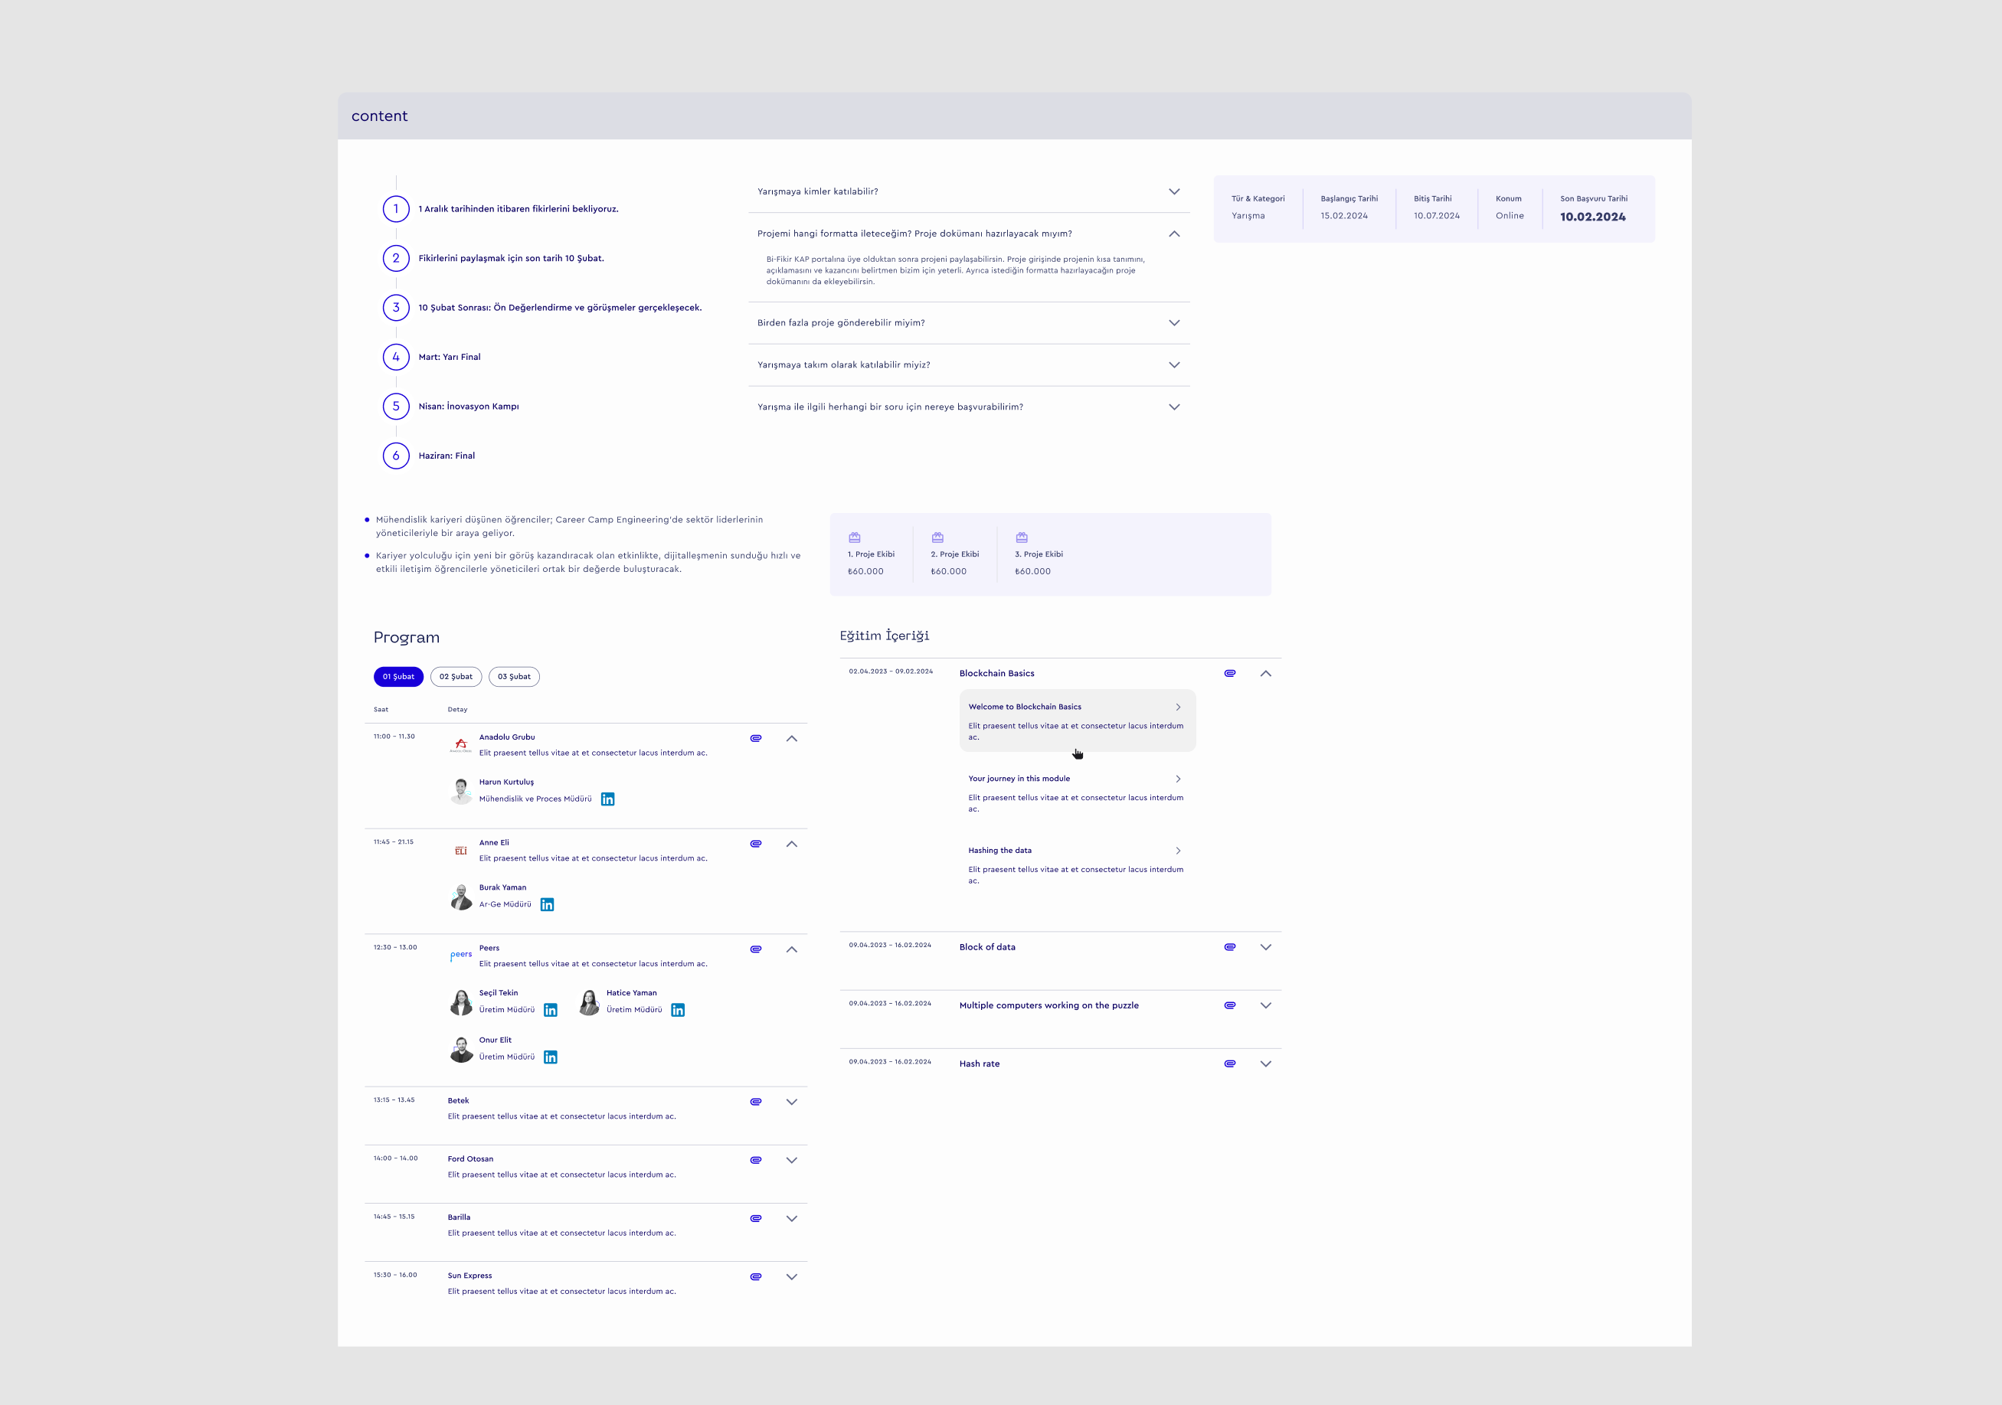2002x1405 pixels.
Task: Expand the Ford Otosan program row
Action: 791,1160
